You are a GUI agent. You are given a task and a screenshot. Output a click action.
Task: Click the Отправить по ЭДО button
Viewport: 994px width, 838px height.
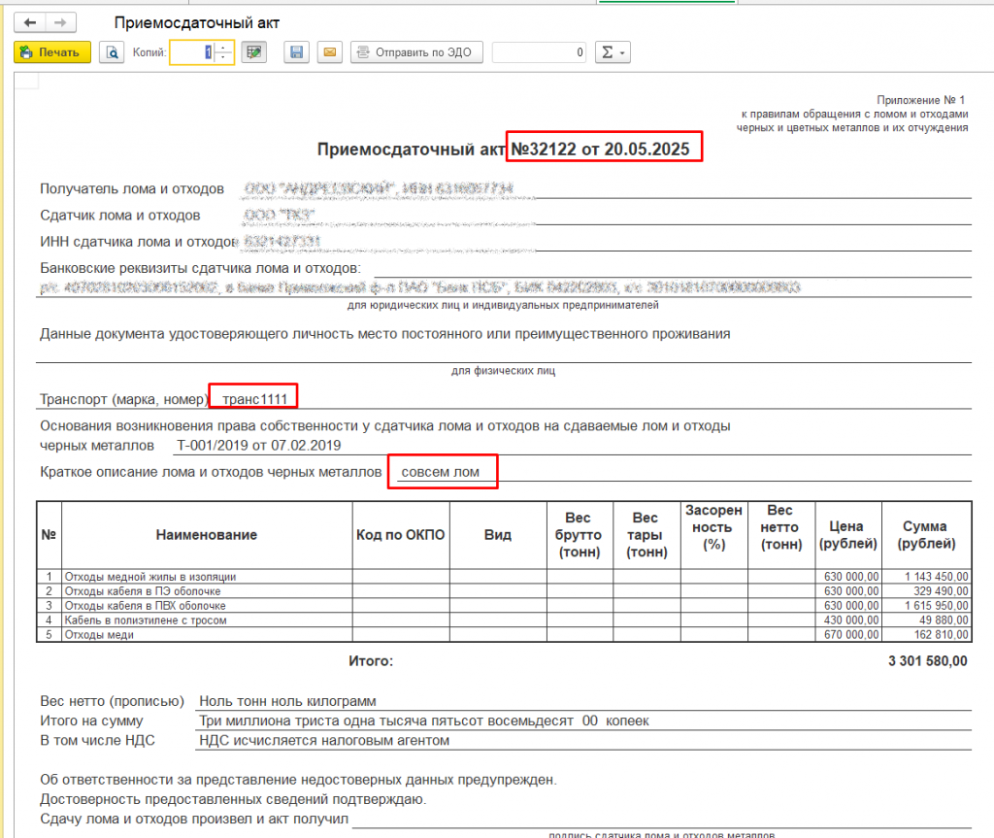[x=416, y=52]
